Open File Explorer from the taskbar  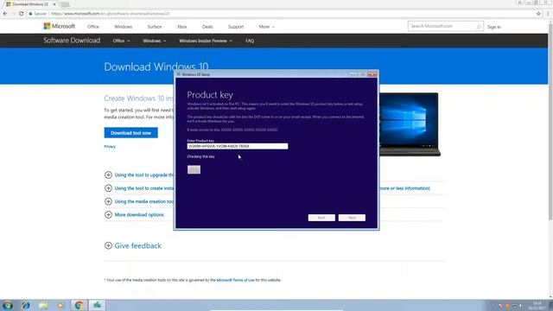(x=43, y=305)
